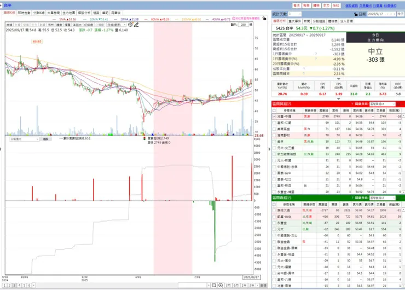Screen dimensions: 405x290
Task: Click the pink circle info icon above the chart
Action: 234,19
